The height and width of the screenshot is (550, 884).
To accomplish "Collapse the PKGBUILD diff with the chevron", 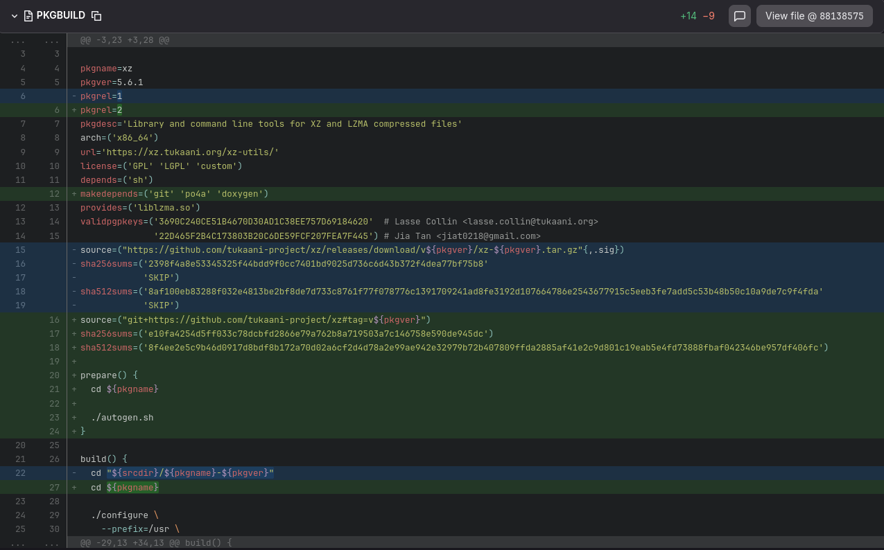I will click(x=13, y=15).
